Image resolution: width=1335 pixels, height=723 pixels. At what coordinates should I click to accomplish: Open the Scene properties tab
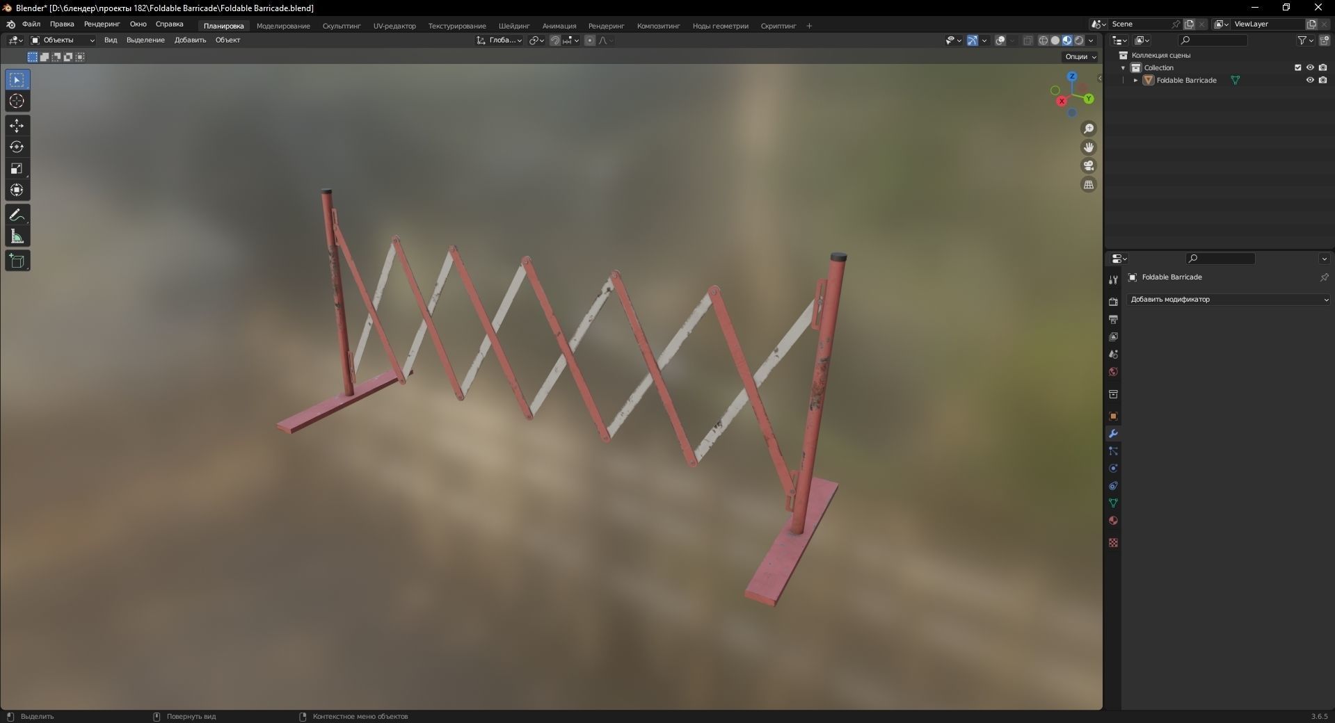pyautogui.click(x=1113, y=354)
